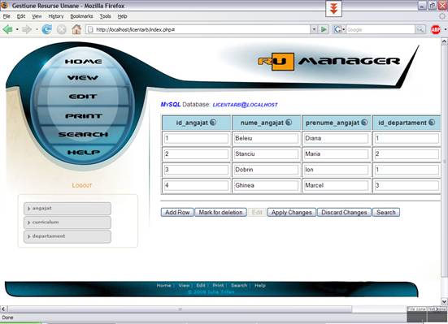This screenshot has height=324, width=448.
Task: Select HOME in the round navigation globe
Action: pyautogui.click(x=83, y=62)
